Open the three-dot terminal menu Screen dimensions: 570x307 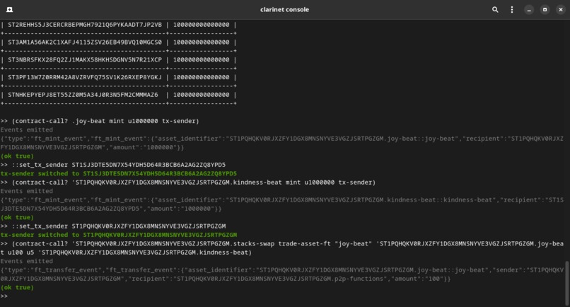coord(512,10)
